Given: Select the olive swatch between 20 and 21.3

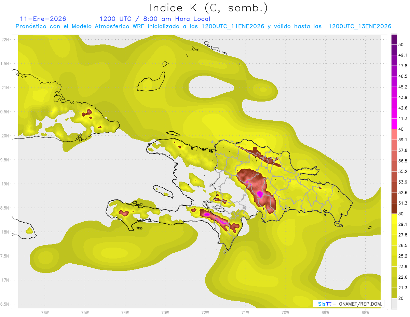Looking at the screenshot, I should point(394,293).
